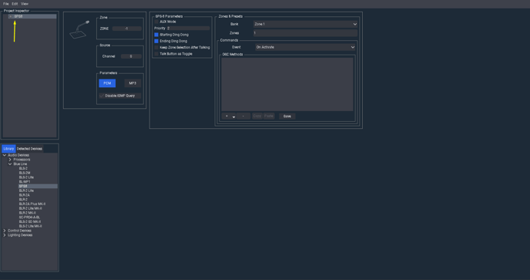This screenshot has height=280, width=530.
Task: Switch to the Detected Devices tab
Action: click(x=29, y=149)
